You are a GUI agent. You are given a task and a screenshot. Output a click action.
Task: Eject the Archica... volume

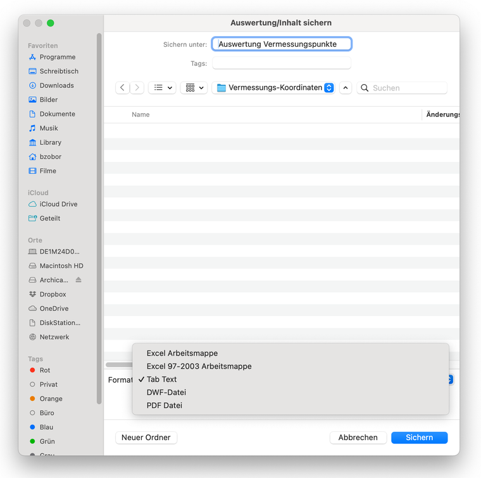tap(78, 279)
